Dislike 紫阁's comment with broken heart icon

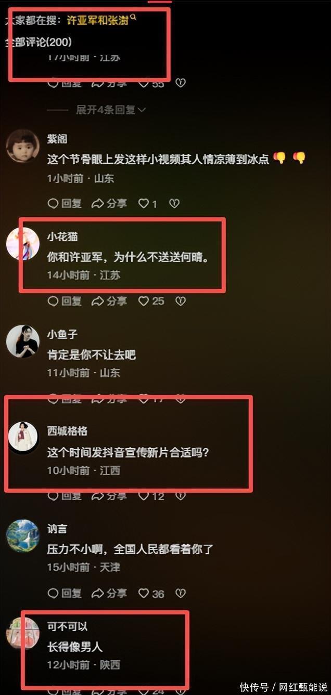pos(174,204)
